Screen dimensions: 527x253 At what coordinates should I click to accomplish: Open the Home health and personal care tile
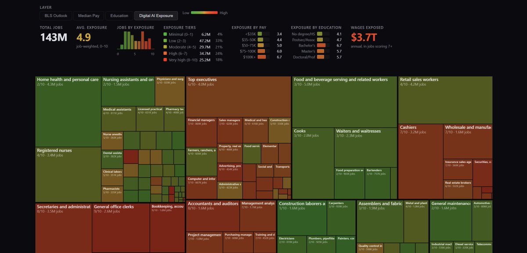(68, 111)
